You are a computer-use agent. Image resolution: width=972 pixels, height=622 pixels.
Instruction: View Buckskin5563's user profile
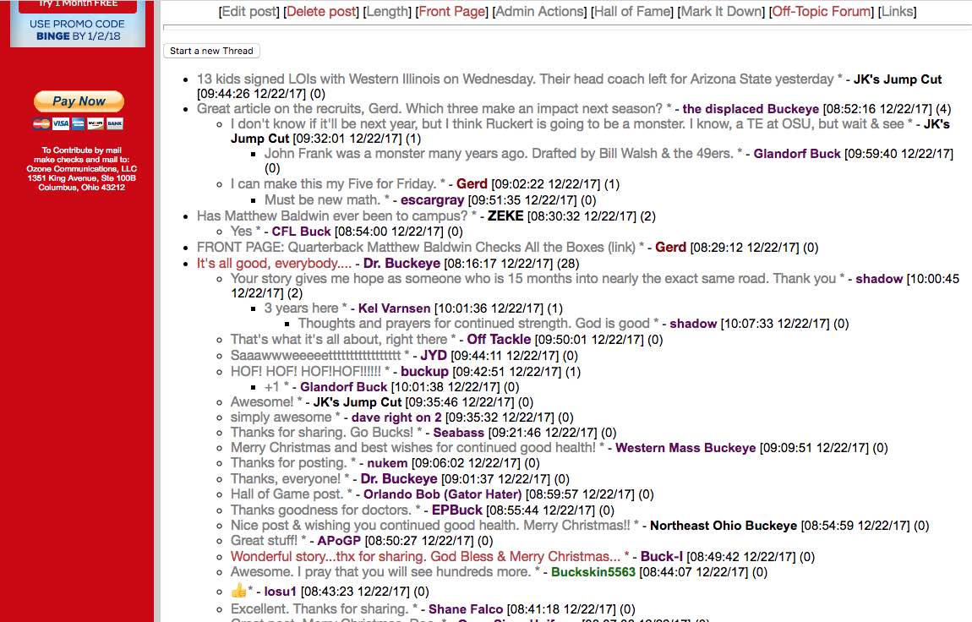click(x=593, y=572)
